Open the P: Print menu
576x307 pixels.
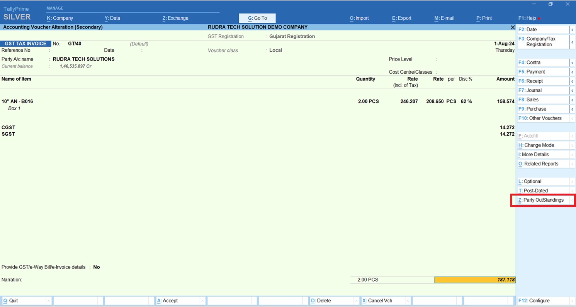(484, 18)
